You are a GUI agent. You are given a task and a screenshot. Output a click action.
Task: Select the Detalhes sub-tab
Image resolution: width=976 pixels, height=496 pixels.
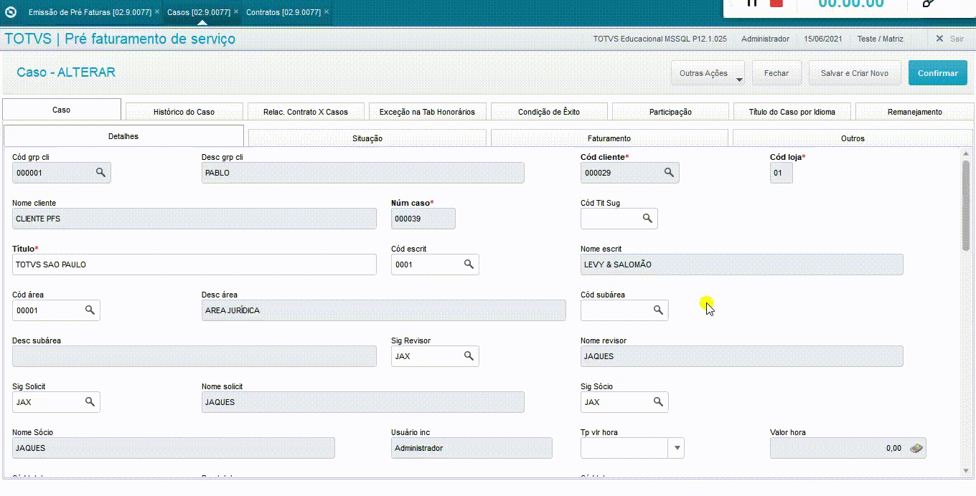[x=123, y=136]
